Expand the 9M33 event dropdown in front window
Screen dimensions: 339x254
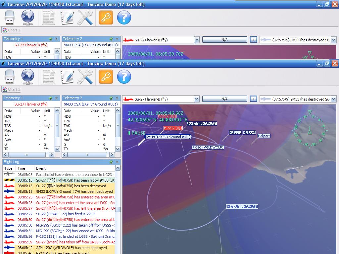[x=334, y=99]
